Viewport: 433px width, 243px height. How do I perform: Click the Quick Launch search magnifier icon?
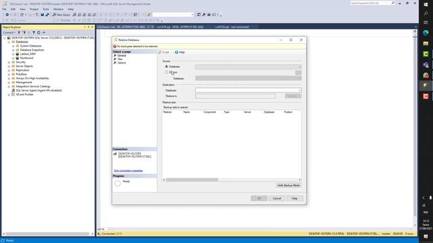(x=392, y=3)
